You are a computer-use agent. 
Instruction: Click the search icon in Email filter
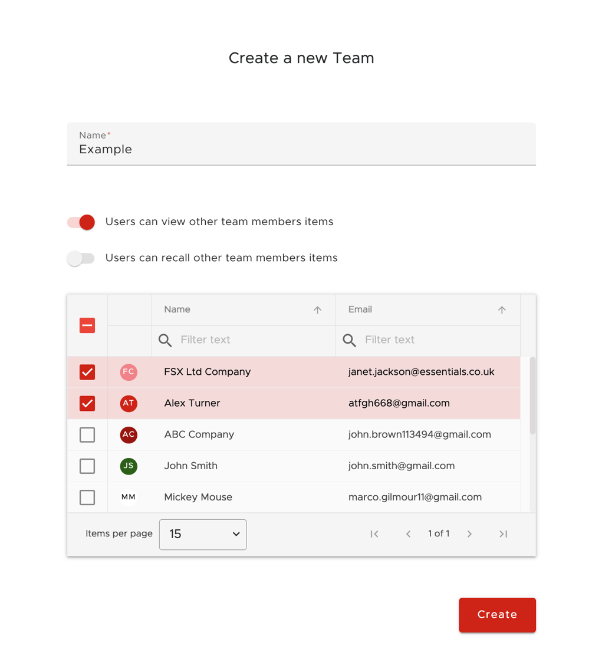(x=349, y=340)
